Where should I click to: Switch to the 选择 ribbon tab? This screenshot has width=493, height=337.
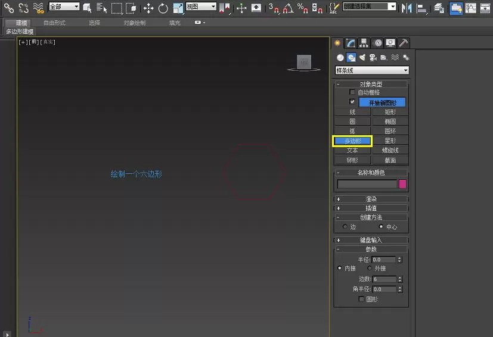coord(94,23)
